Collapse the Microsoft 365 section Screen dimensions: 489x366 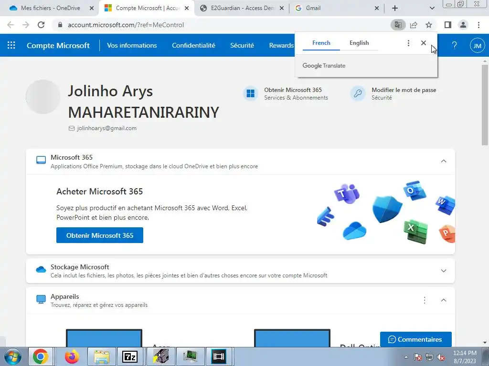(x=444, y=161)
